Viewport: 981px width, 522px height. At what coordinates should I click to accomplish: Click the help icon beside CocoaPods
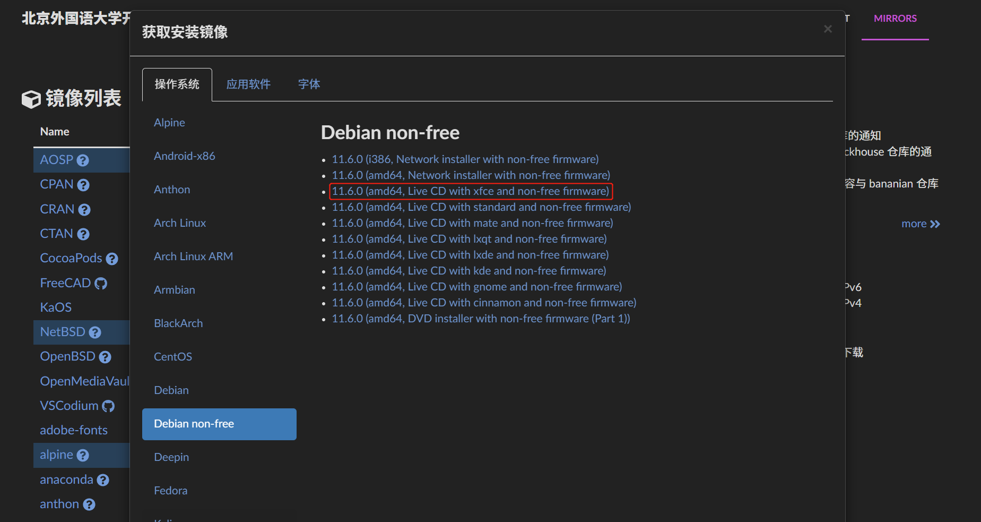[x=112, y=259]
